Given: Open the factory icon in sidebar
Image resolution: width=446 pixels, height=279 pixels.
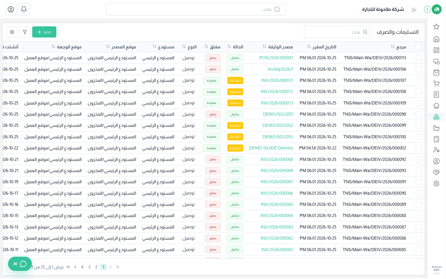Looking at the screenshot, I should (436, 128).
